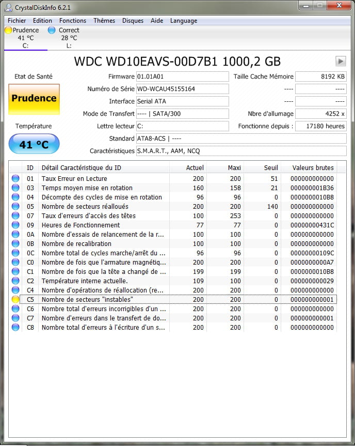Click status orb for ID 0A row
This screenshot has width=355, height=446.
[15, 235]
